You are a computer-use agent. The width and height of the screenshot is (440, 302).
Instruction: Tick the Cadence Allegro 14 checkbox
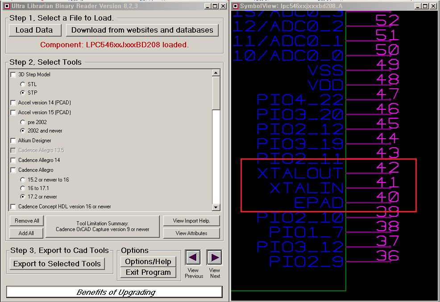click(13, 160)
